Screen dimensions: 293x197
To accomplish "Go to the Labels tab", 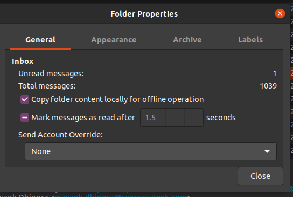I will tap(250, 40).
